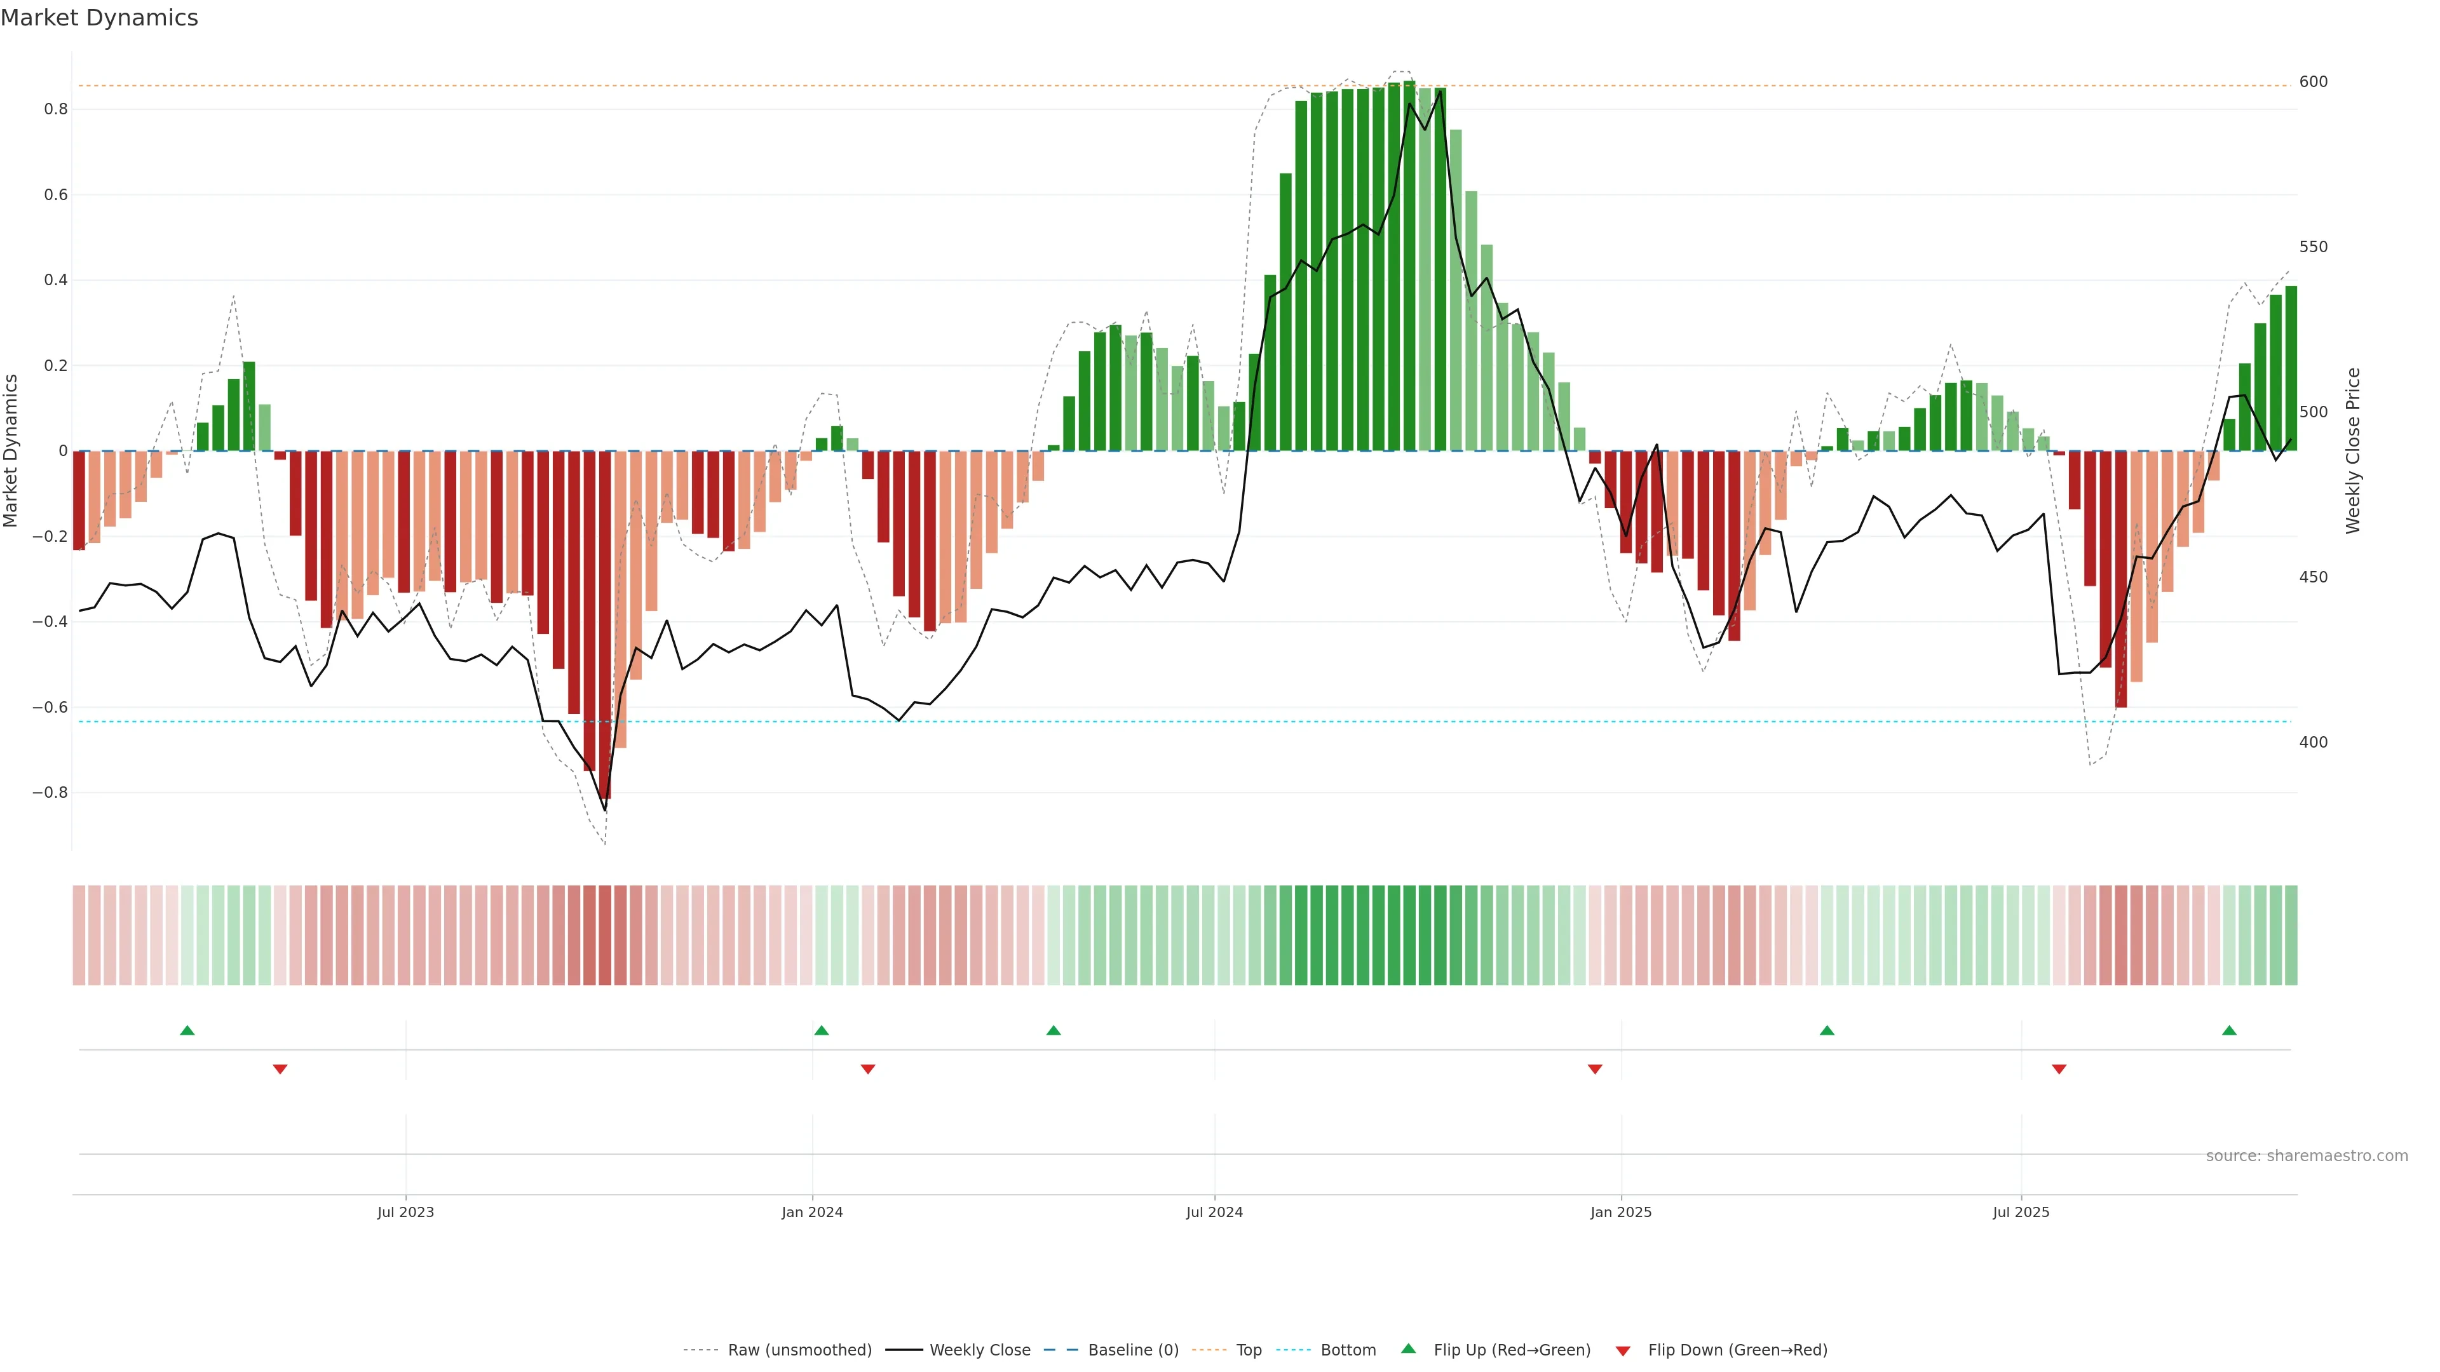Screen dimensions: 2440x1372
Task: Hide the Top threshold legend item
Action: pyautogui.click(x=1249, y=1350)
